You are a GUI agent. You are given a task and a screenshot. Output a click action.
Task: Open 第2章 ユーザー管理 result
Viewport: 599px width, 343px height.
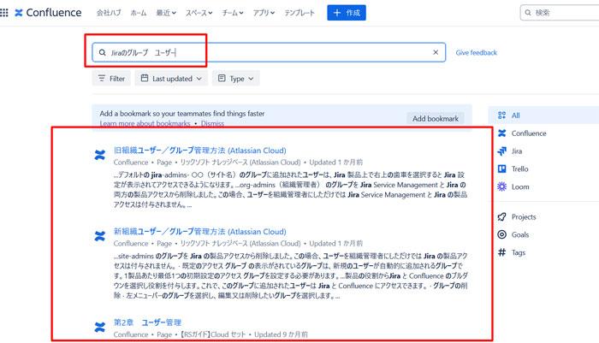pyautogui.click(x=147, y=322)
